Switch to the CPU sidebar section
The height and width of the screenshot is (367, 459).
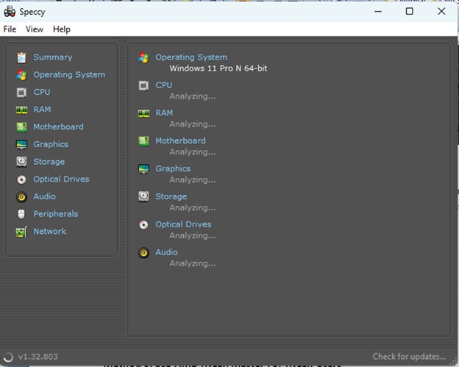[x=42, y=92]
